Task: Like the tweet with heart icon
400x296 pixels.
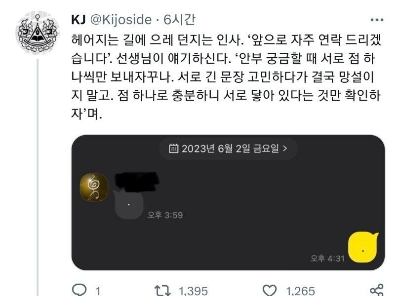Action: [x=270, y=291]
